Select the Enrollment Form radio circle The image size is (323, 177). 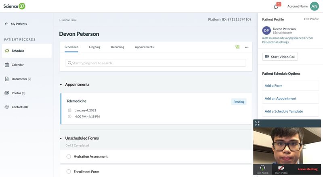[69, 172]
